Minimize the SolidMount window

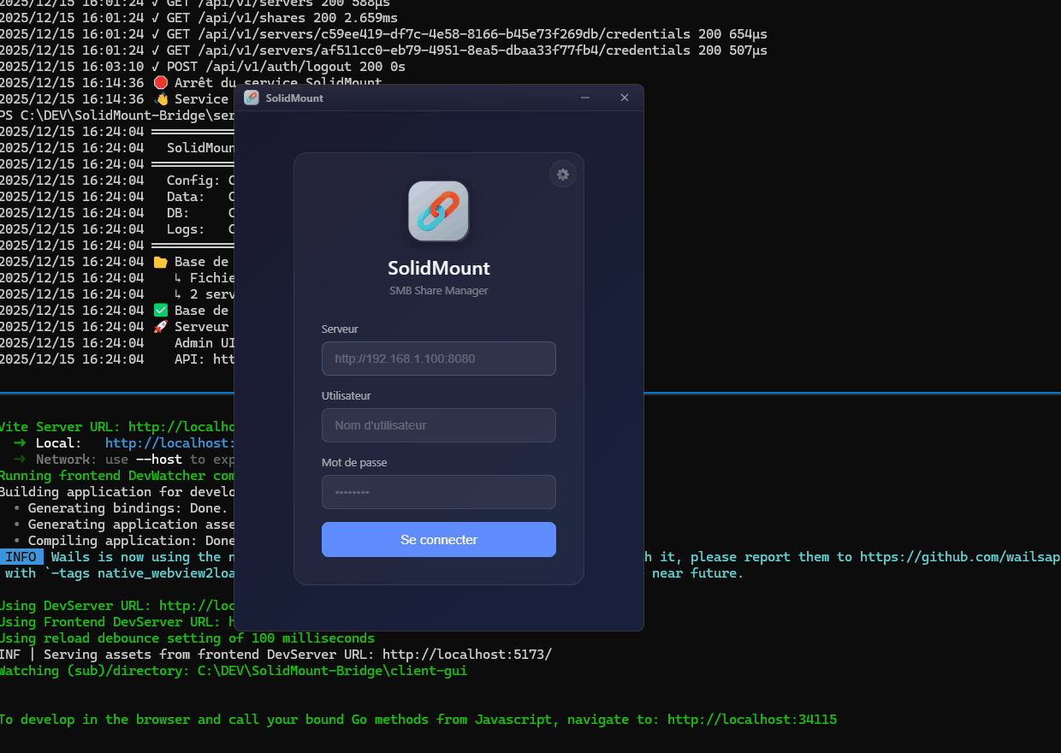coord(585,98)
